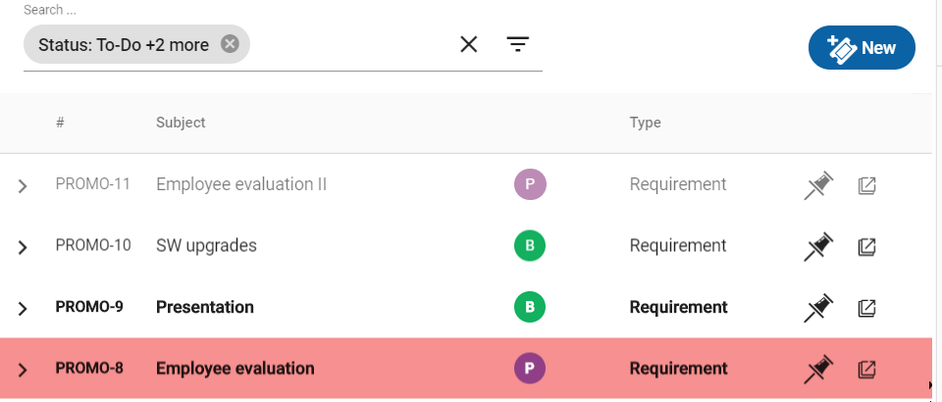Open PROMO-9 in a new window
Image resolution: width=942 pixels, height=402 pixels.
pyautogui.click(x=866, y=308)
